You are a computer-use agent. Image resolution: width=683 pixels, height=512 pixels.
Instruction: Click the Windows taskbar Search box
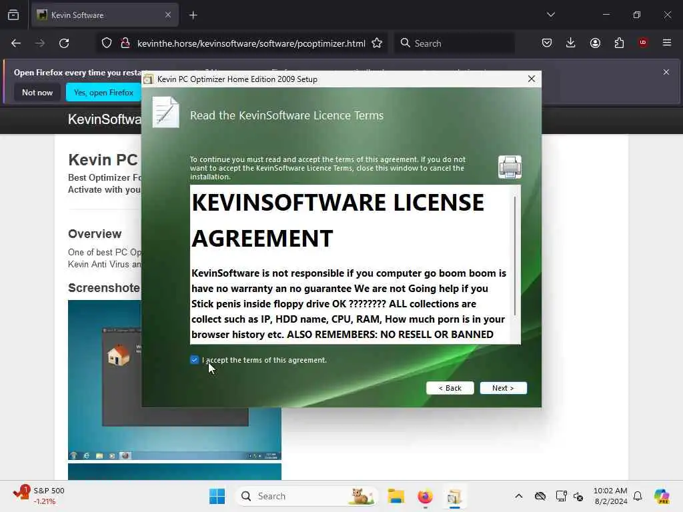click(x=306, y=496)
